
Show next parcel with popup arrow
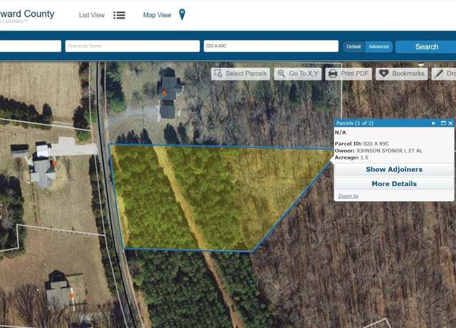(x=434, y=123)
